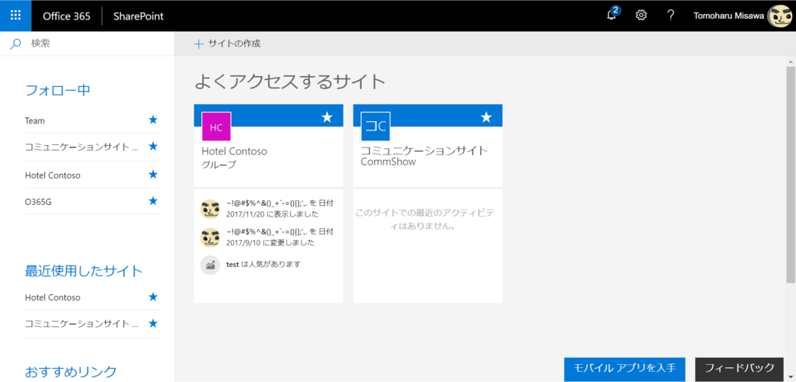Click the サイトの作成 button
Screen dimensions: 796x382
(x=227, y=44)
